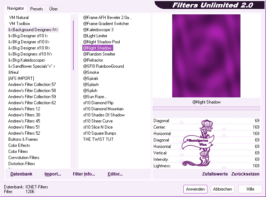Click the purple filter preview image
Screen dimensions: 266x197
point(206,56)
